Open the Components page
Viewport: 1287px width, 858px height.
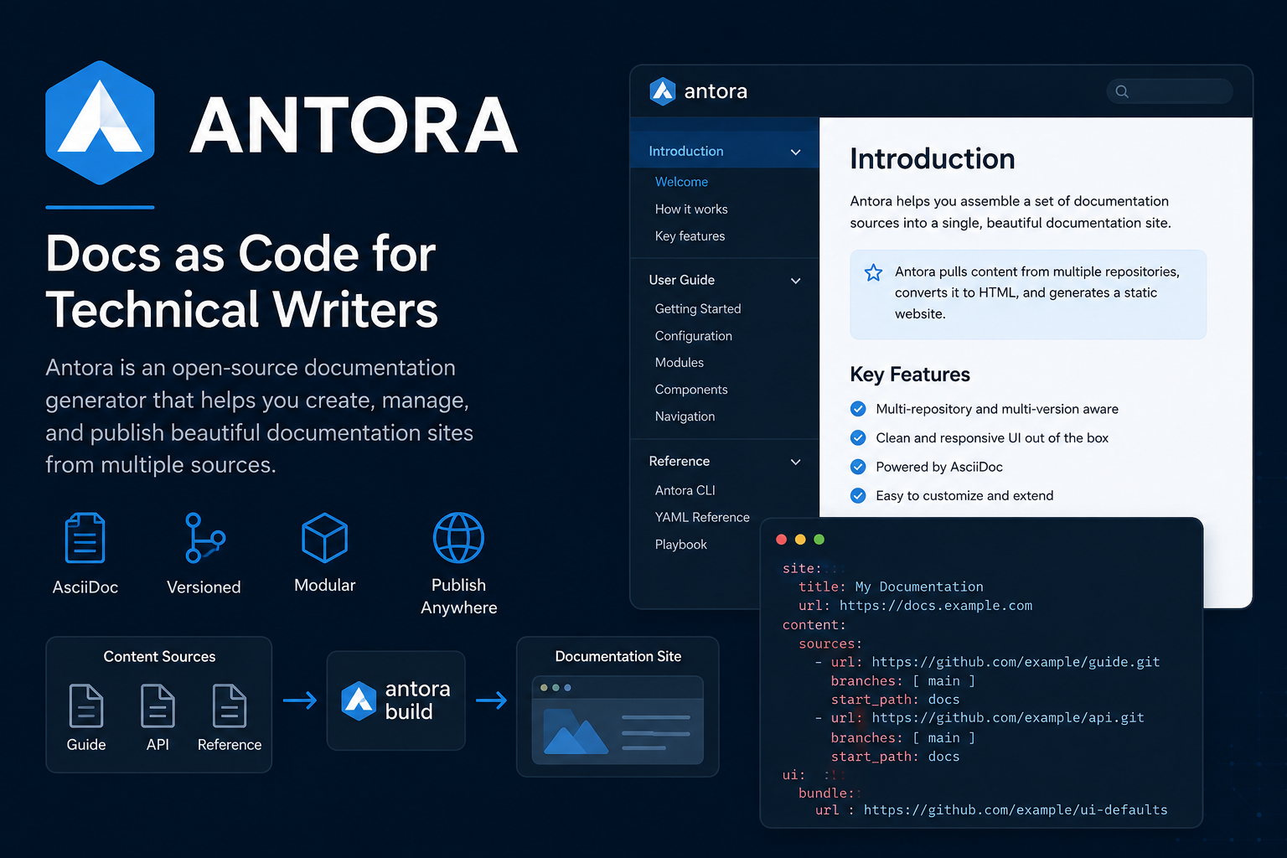[691, 390]
